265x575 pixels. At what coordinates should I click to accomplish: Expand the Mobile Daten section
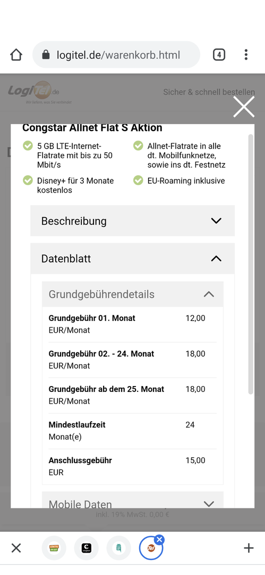click(x=133, y=501)
